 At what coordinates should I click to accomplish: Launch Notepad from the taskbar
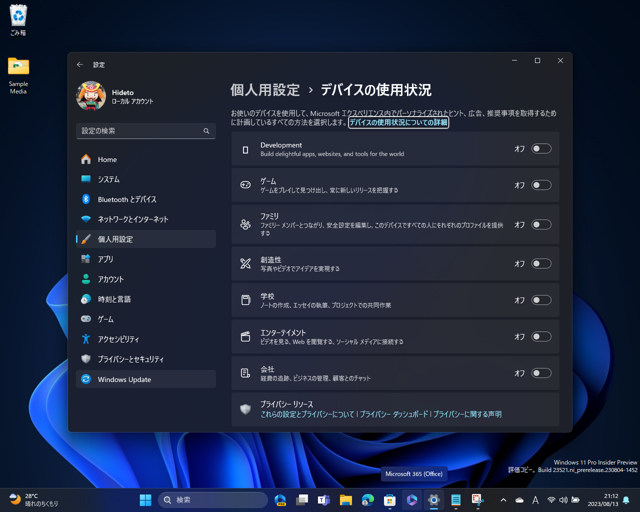[455, 499]
